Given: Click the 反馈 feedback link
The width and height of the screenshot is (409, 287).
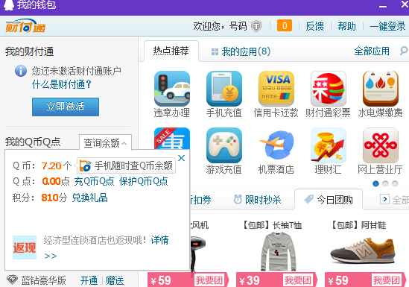Looking at the screenshot, I should click(315, 26).
